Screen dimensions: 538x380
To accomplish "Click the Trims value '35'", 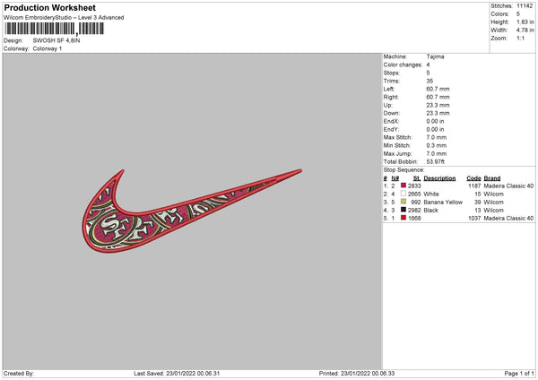I will point(430,81).
